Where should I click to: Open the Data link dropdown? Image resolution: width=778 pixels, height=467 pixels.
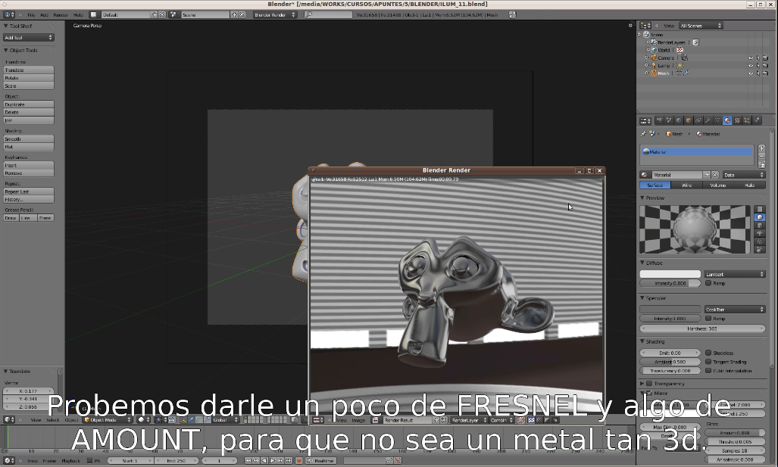coord(744,175)
